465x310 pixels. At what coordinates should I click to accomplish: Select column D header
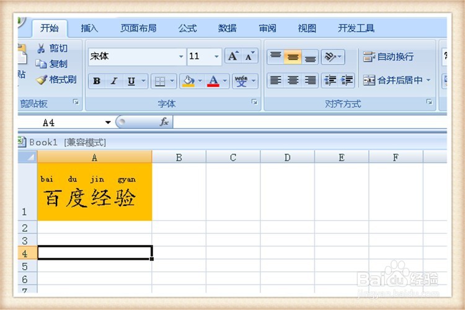[287, 157]
